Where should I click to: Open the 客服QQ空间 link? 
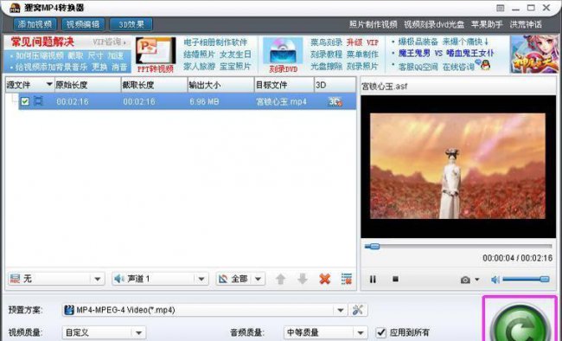pyautogui.click(x=418, y=67)
